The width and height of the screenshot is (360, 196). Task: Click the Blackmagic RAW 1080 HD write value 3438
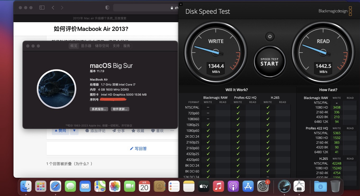[x=337, y=108]
